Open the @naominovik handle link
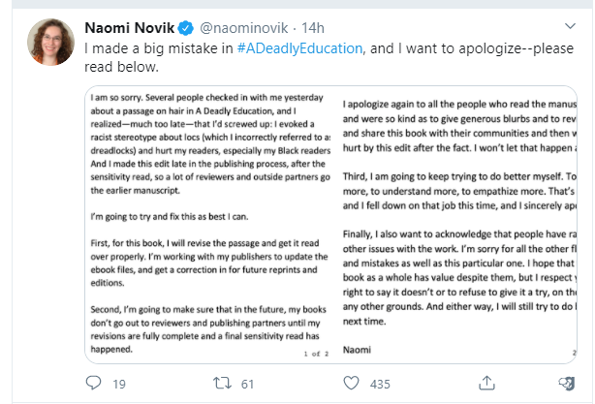Viewport: 595px width, 404px height. [x=243, y=28]
